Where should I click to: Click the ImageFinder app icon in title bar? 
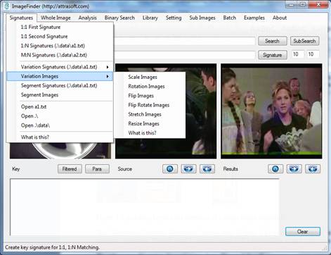coord(7,6)
